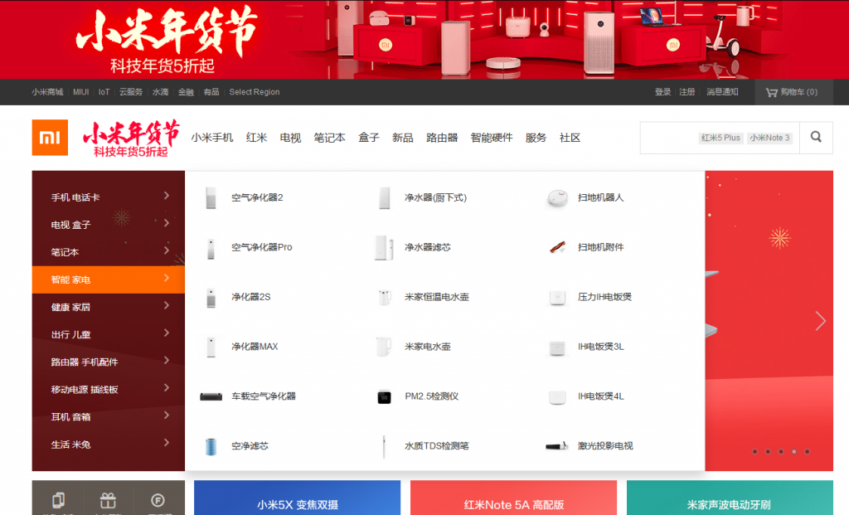Select the last carousel dot
Viewport: 849px width, 515px height.
click(807, 452)
